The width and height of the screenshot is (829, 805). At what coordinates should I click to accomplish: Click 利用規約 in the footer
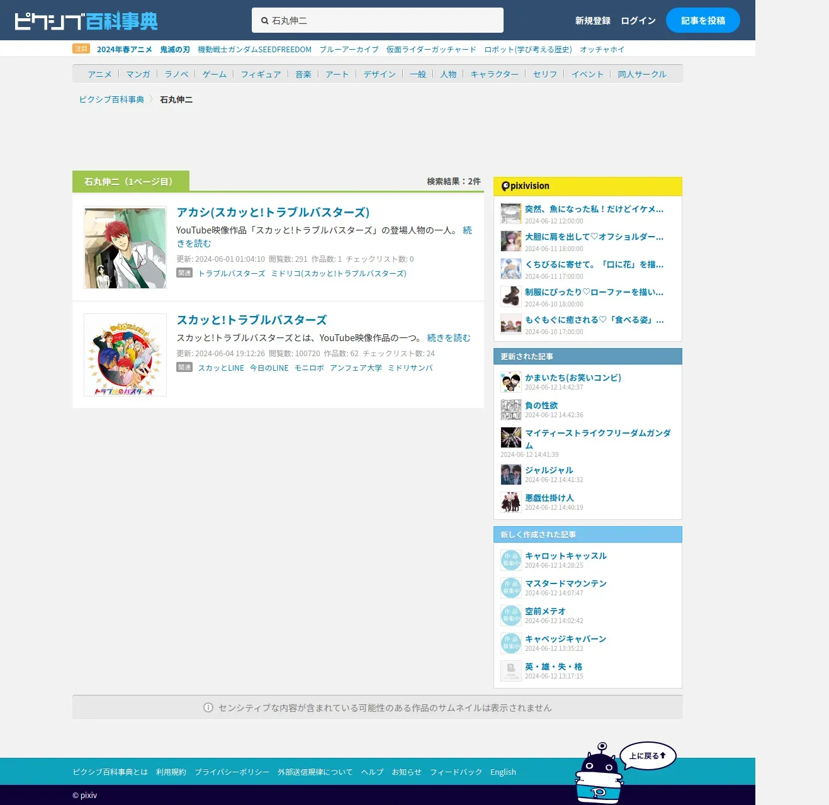coord(171,772)
